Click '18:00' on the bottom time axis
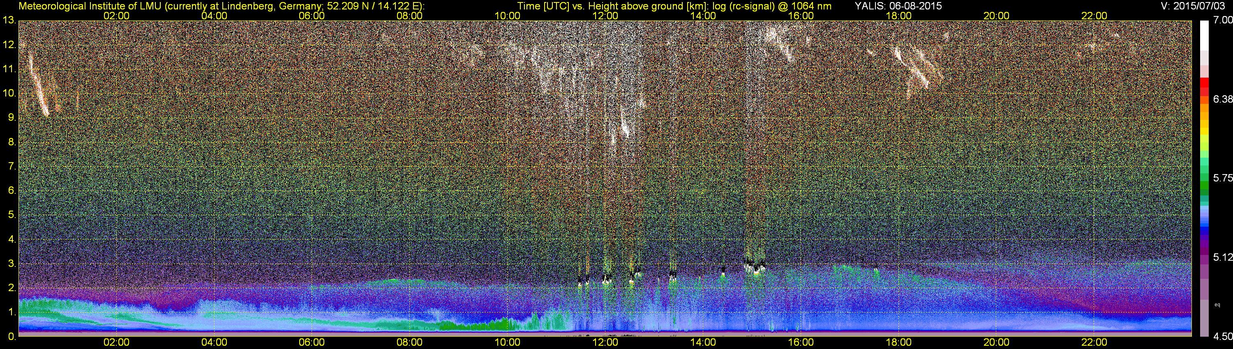The image size is (1233, 349). point(898,342)
